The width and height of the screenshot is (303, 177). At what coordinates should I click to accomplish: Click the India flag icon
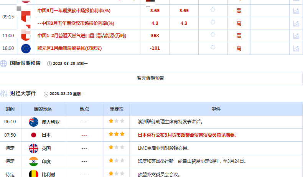pos(34,161)
